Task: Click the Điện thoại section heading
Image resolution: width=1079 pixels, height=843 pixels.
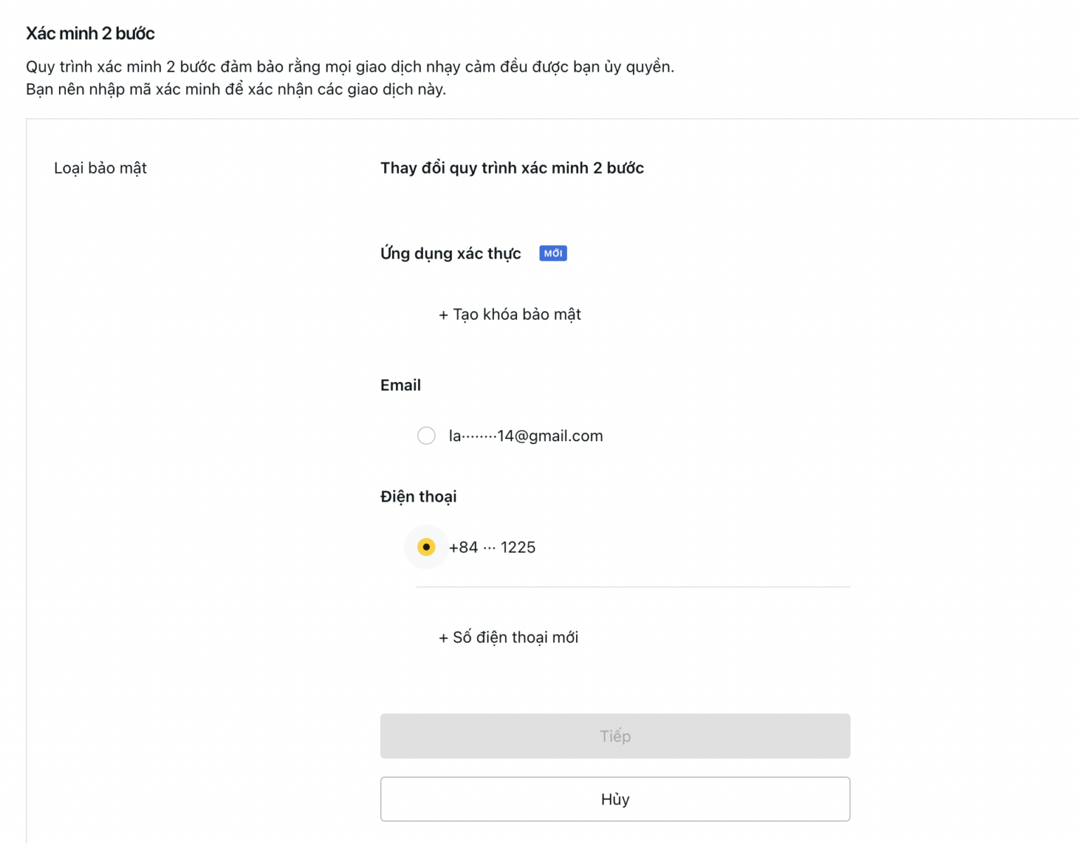Action: (x=419, y=497)
